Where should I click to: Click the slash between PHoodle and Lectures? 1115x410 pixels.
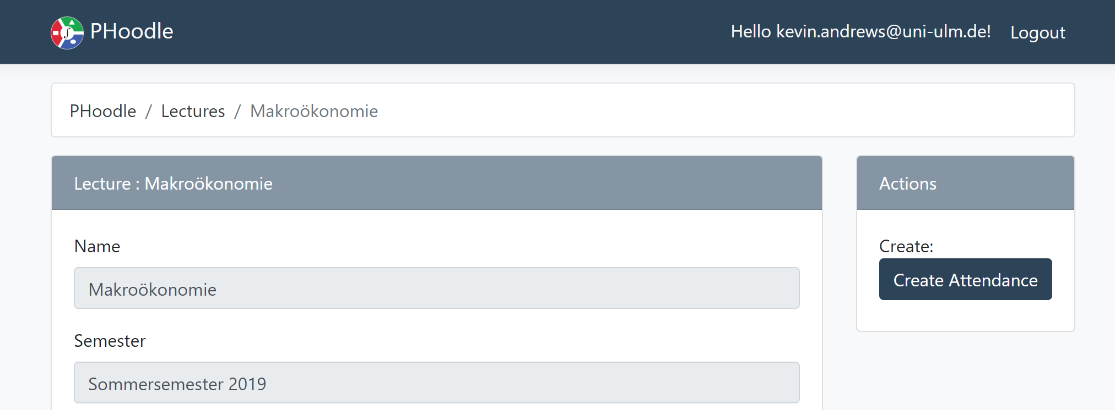point(149,112)
